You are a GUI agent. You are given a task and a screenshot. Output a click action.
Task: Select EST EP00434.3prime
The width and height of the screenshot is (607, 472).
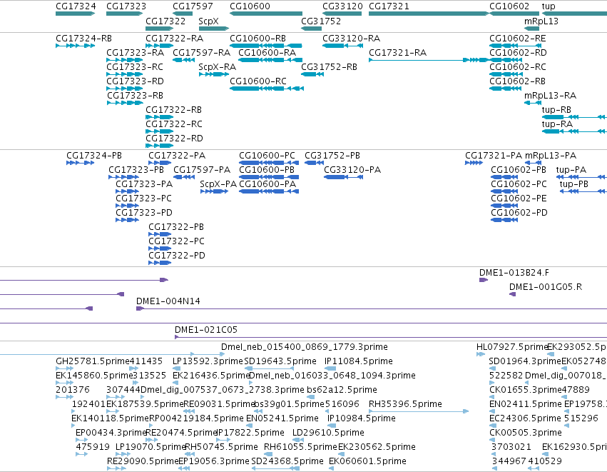pyautogui.click(x=111, y=433)
